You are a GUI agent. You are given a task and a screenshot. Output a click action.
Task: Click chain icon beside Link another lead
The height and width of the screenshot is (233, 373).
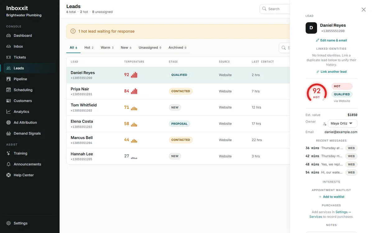pos(318,72)
